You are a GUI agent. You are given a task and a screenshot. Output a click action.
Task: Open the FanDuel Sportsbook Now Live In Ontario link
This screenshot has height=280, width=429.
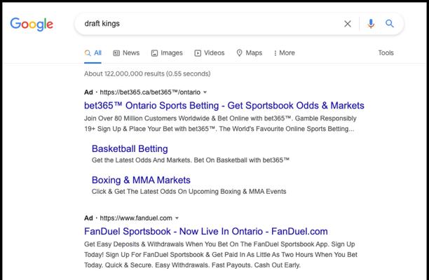[x=206, y=232]
